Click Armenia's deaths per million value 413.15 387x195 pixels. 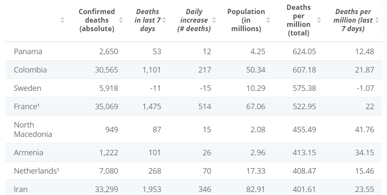pyautogui.click(x=304, y=152)
